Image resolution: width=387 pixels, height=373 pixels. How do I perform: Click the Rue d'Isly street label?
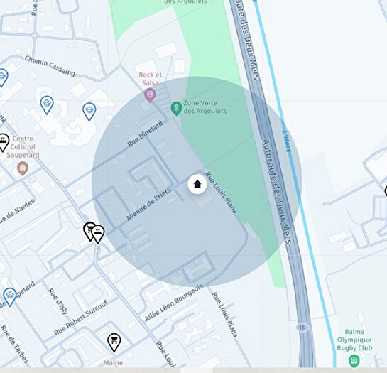(x=58, y=301)
